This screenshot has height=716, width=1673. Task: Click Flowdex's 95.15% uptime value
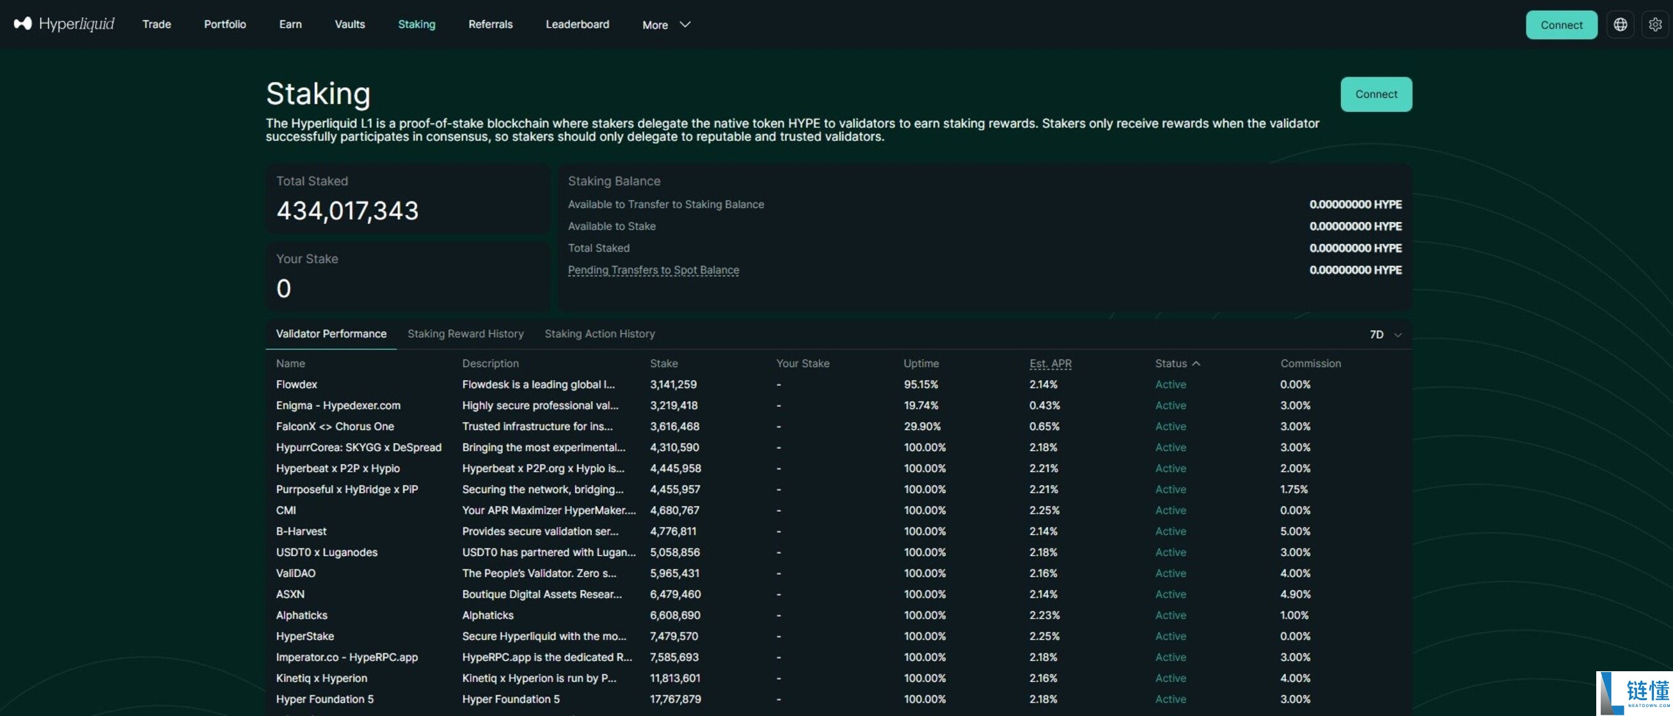920,384
